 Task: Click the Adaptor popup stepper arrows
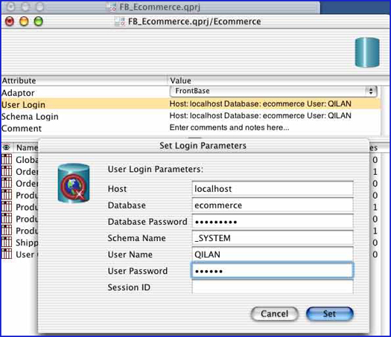coord(371,92)
